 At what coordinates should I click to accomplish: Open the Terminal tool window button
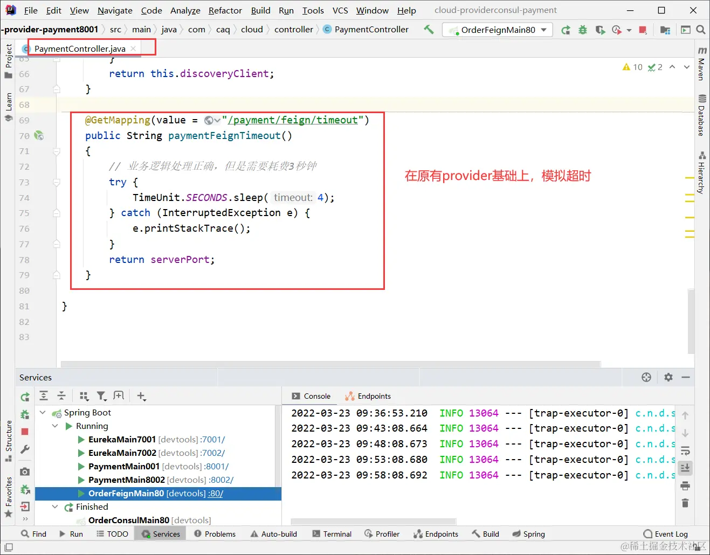[x=332, y=534]
